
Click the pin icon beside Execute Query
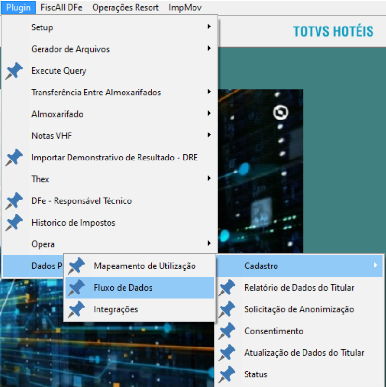pyautogui.click(x=14, y=70)
